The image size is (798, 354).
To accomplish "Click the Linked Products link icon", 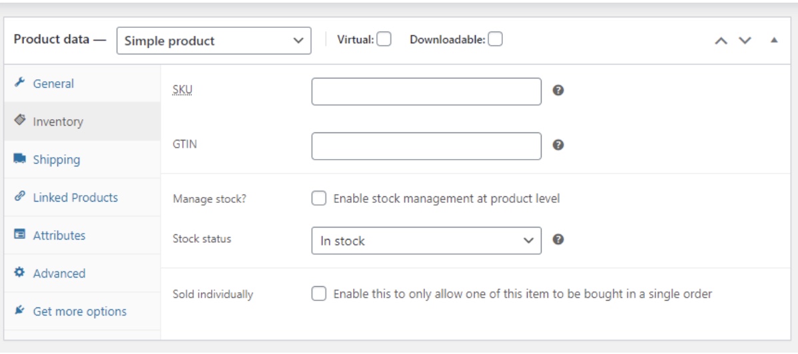I will point(19,197).
